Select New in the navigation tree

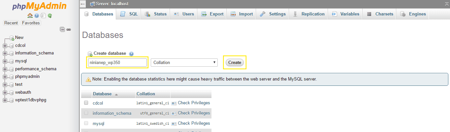point(19,37)
